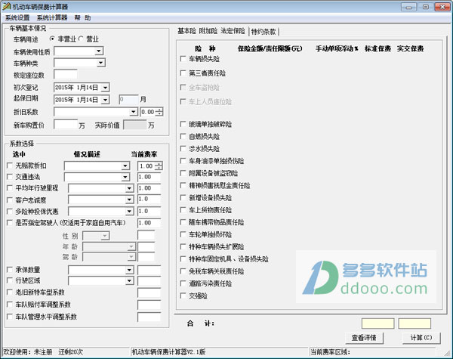The image size is (453, 359).
Task: Enable 免税车辆关税责任险 insurance
Action: coord(183,271)
